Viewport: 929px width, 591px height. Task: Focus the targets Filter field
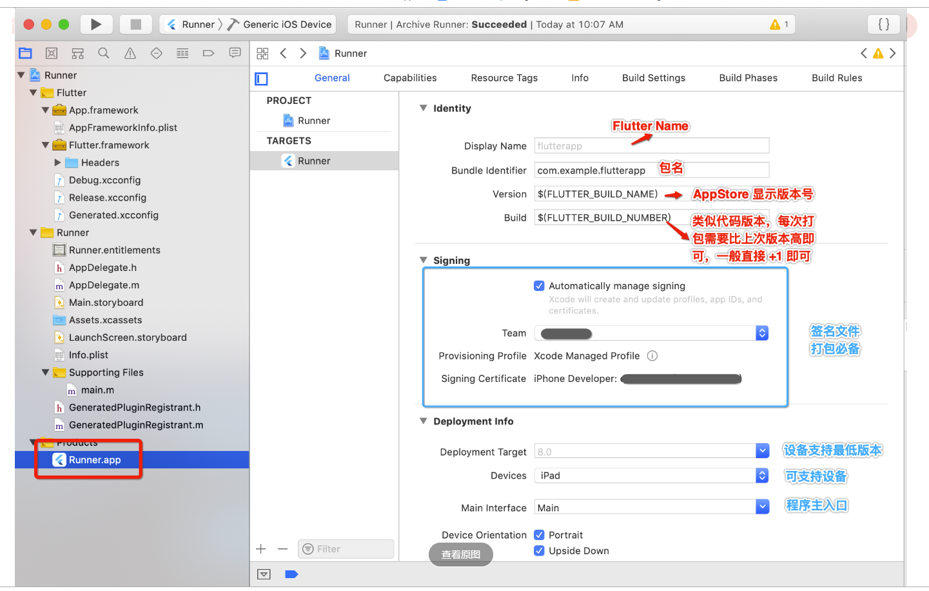346,549
